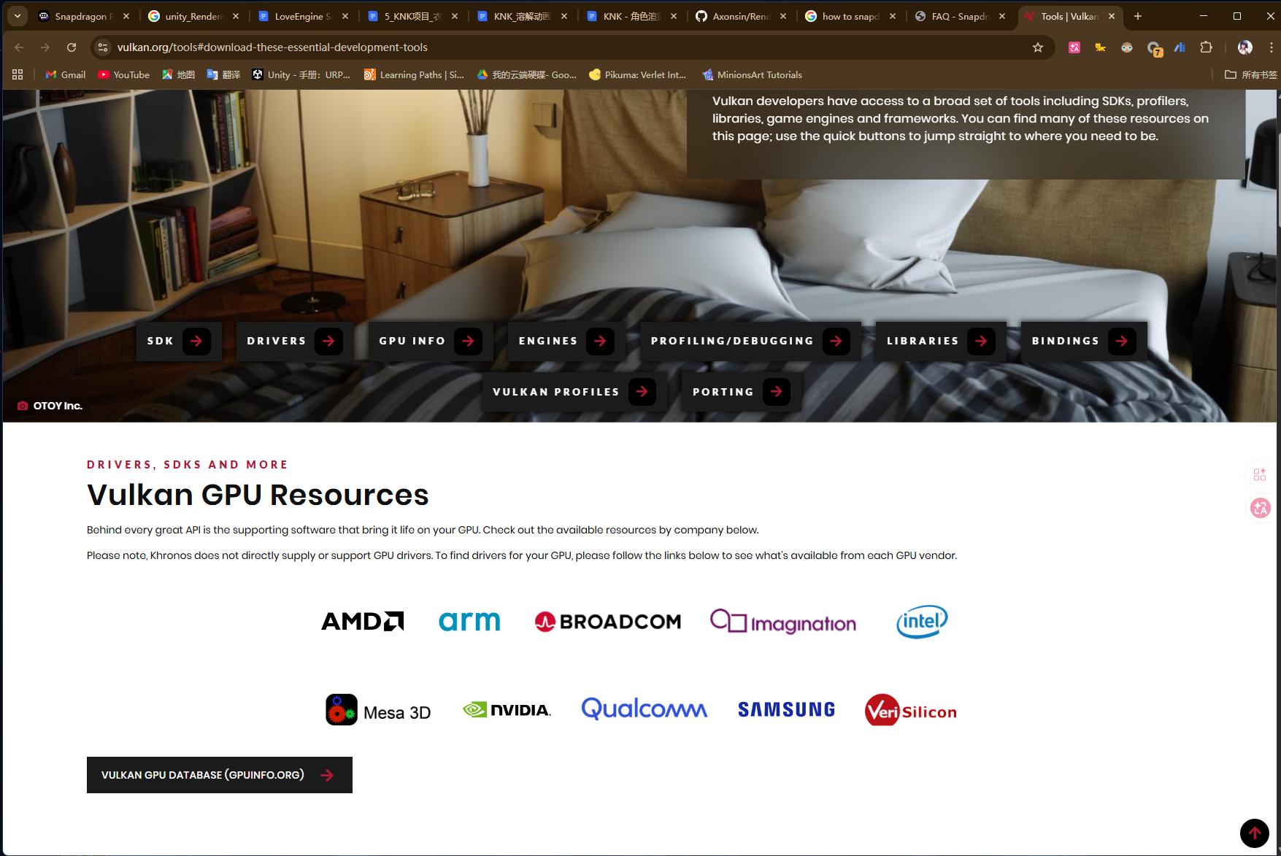Open the Arm GPU resources logo

[x=469, y=621]
